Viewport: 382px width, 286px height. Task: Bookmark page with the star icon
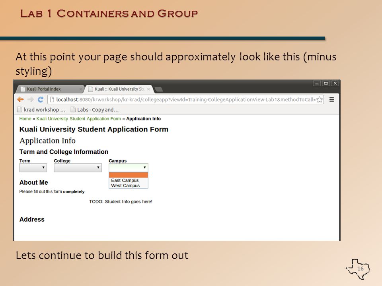point(320,99)
